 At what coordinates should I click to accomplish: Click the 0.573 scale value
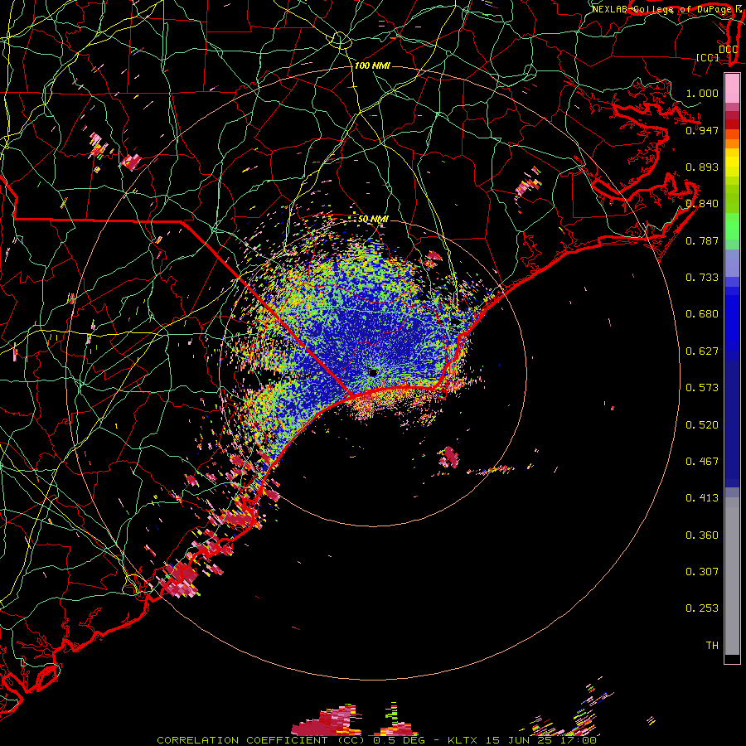tap(702, 388)
